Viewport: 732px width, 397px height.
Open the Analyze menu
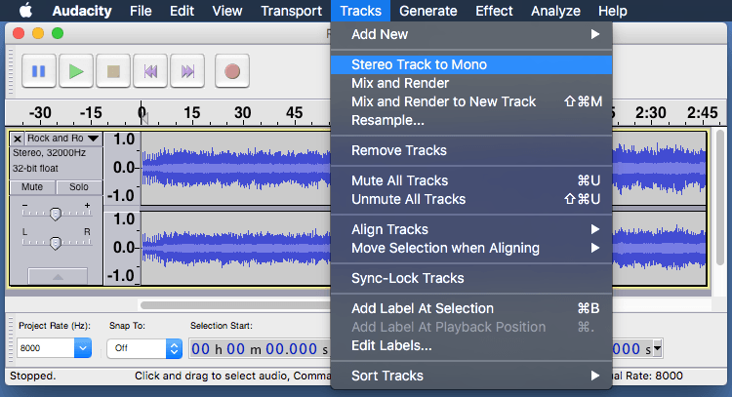coord(555,11)
